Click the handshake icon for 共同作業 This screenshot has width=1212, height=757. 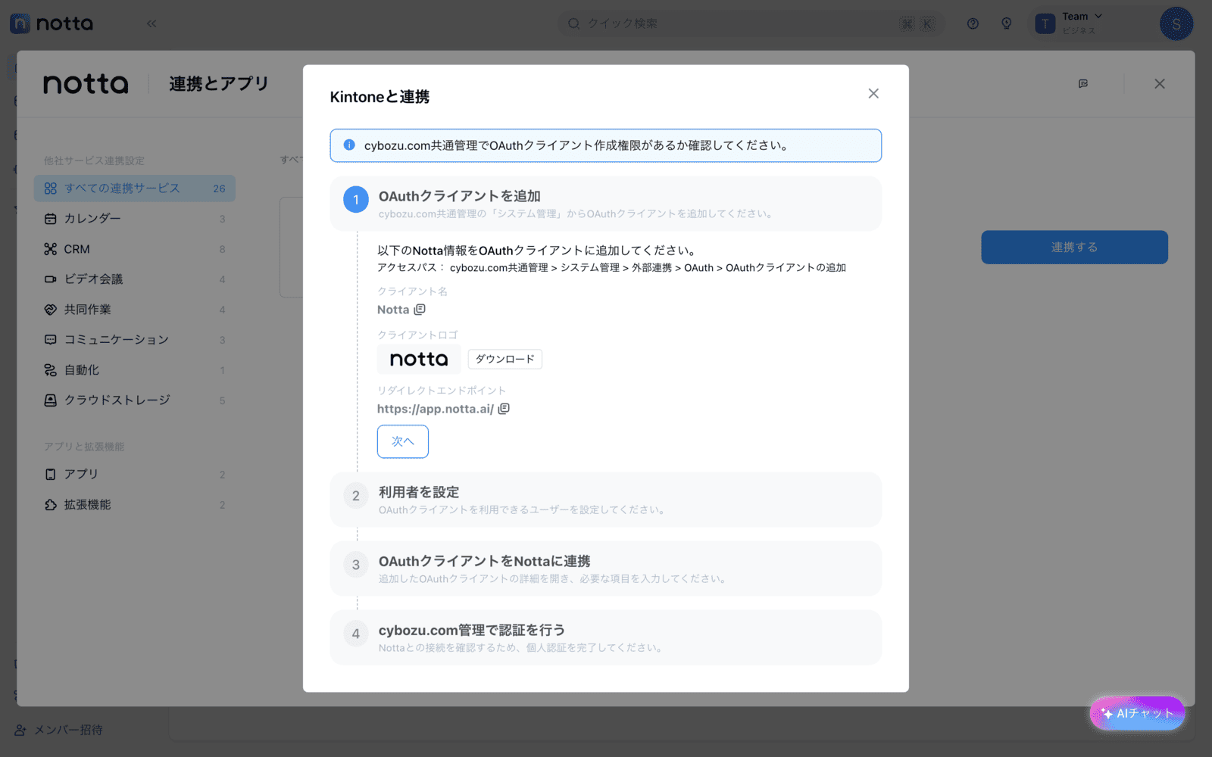(50, 310)
